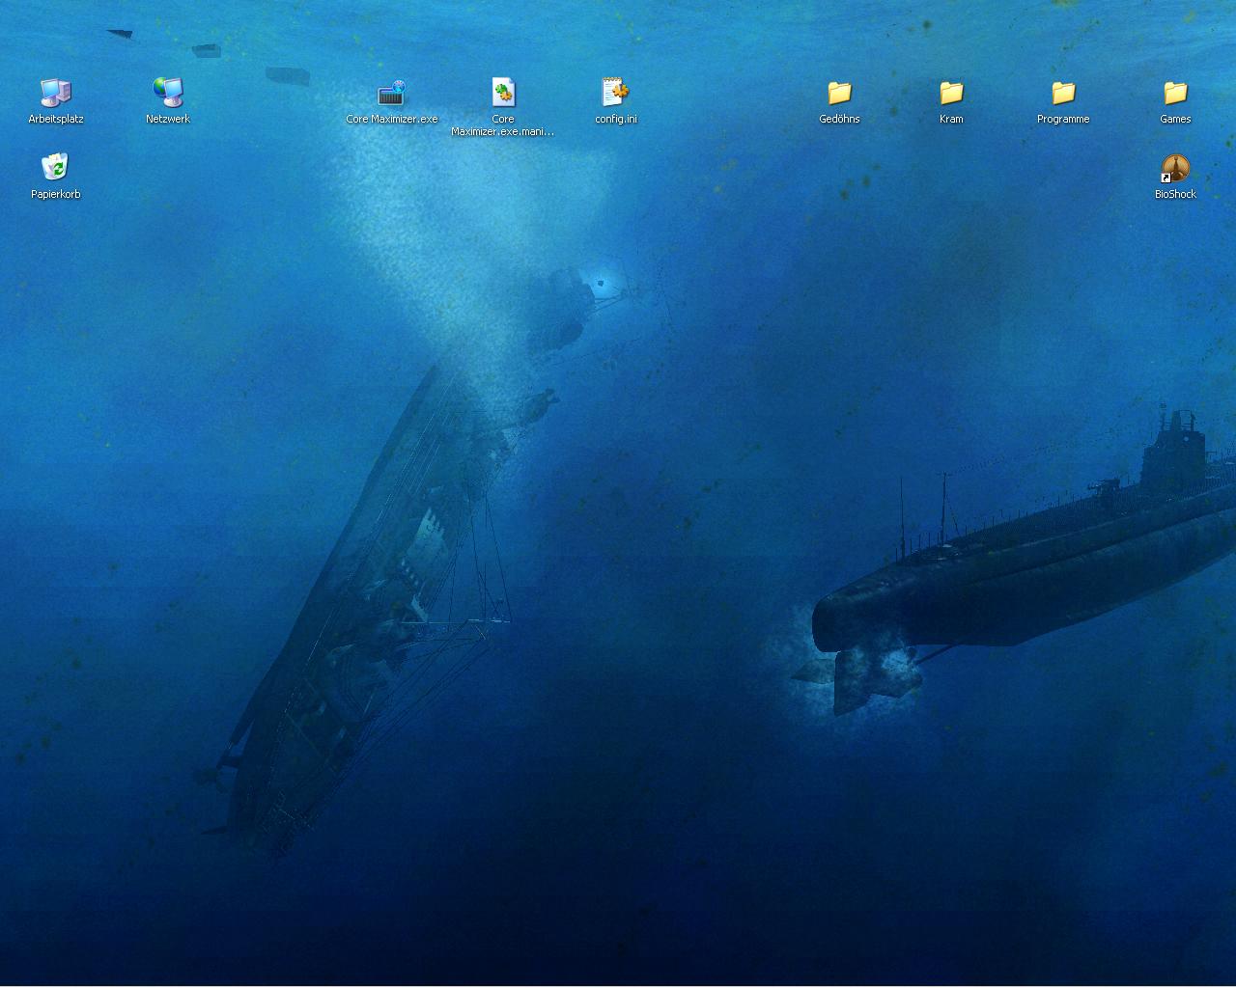Select the config.ini file icon
Viewport: 1236px width, 988px height.
tap(615, 93)
